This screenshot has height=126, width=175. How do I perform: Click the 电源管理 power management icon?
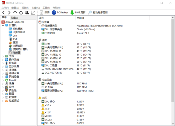(10, 46)
